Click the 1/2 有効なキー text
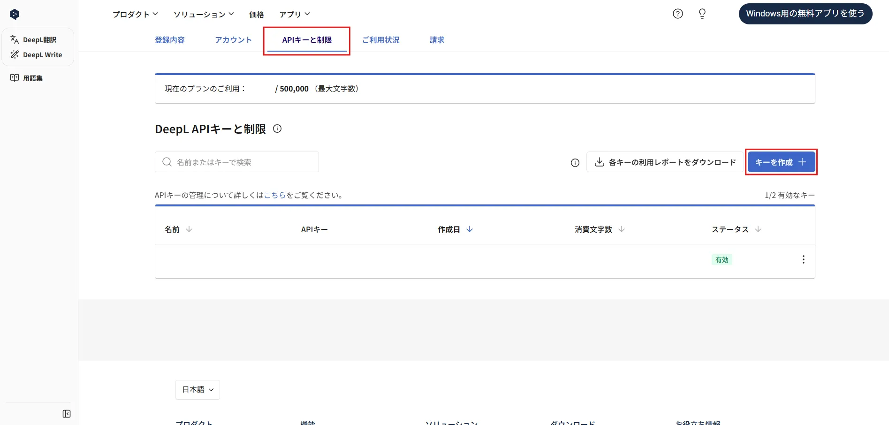Viewport: 889px width, 425px height. 790,195
